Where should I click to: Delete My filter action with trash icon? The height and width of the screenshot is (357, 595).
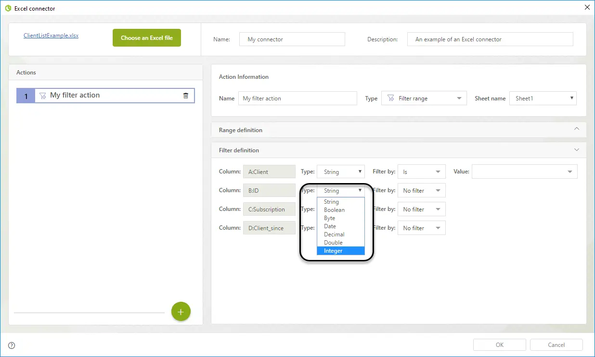tap(186, 96)
